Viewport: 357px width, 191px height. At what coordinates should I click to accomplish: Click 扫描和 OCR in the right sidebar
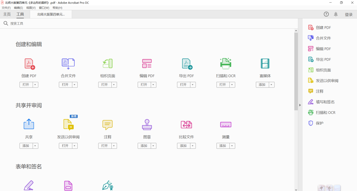pyautogui.click(x=322, y=112)
